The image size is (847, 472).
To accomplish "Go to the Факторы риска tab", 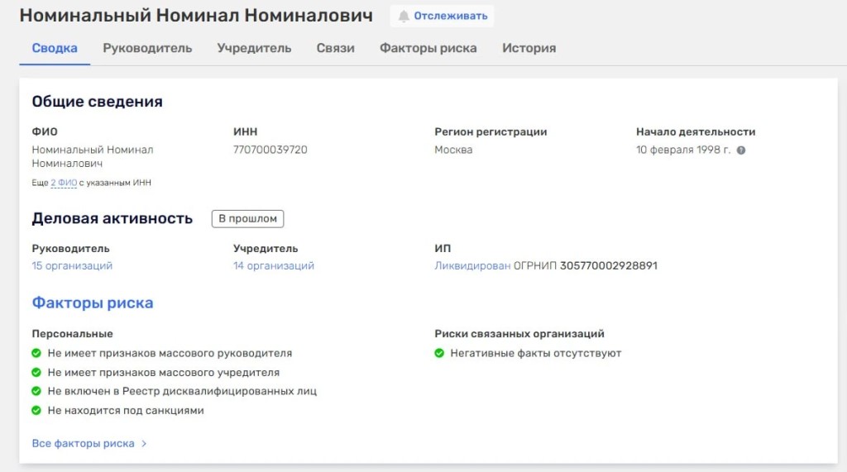I will tap(428, 48).
